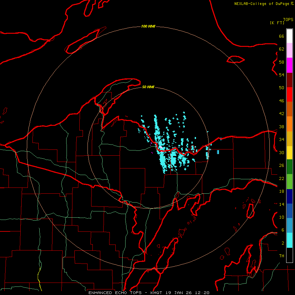Click the legend value 42
This screenshot has width=295, height=295.
282,114
